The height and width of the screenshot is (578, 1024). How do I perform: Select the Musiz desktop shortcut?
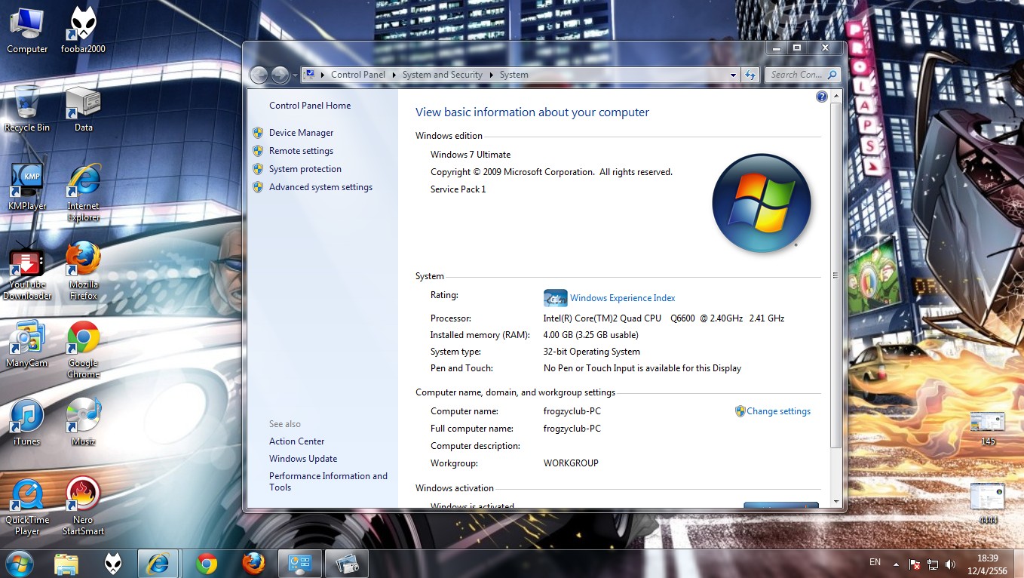tap(83, 422)
